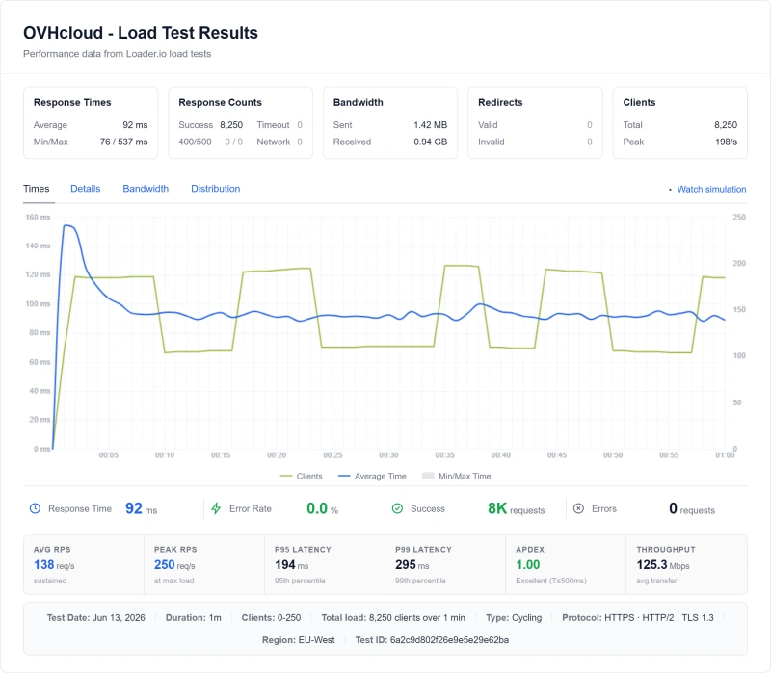This screenshot has height=673, width=771.
Task: Click the Test ID 6a2c9d802f26e9e5e29e62ba
Action: 432,640
